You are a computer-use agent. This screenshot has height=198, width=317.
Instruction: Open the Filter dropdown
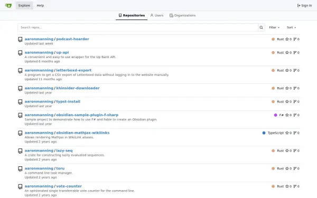point(274,27)
